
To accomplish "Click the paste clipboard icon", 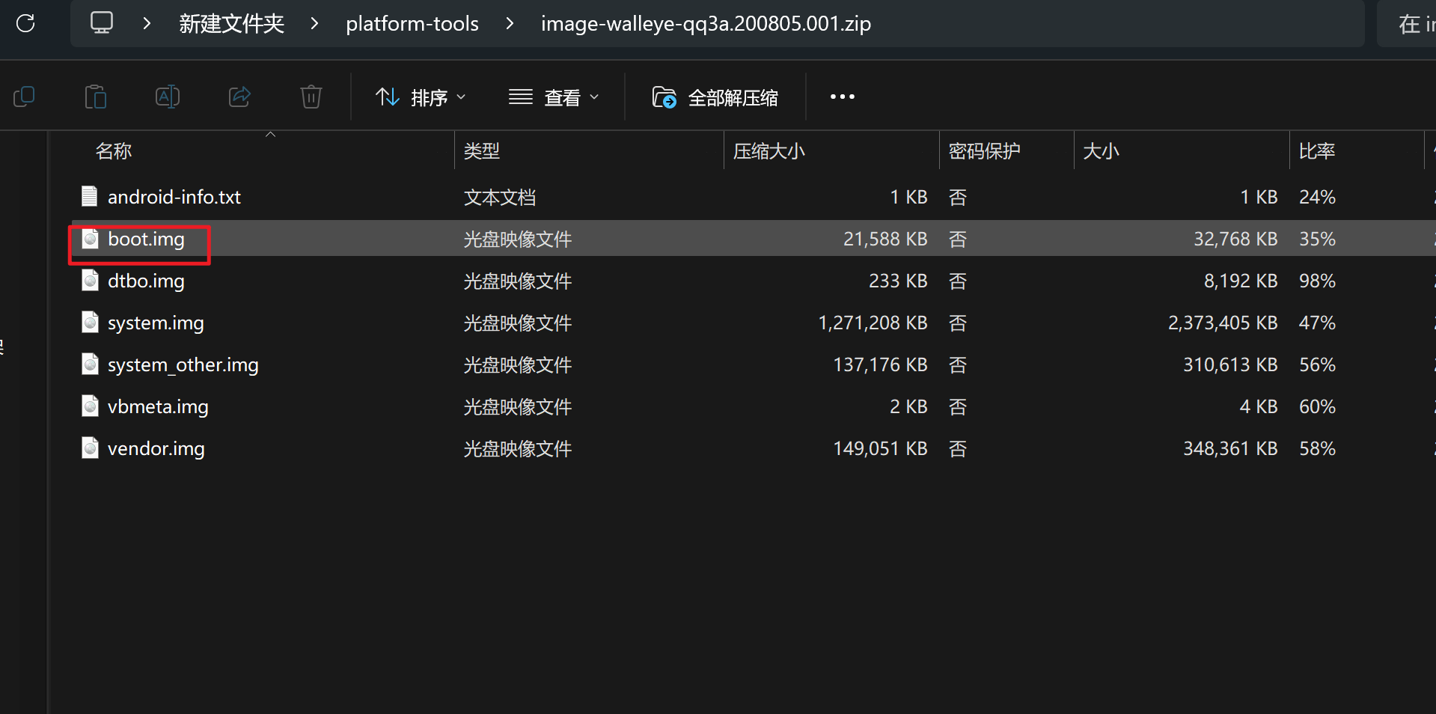I will [x=96, y=97].
